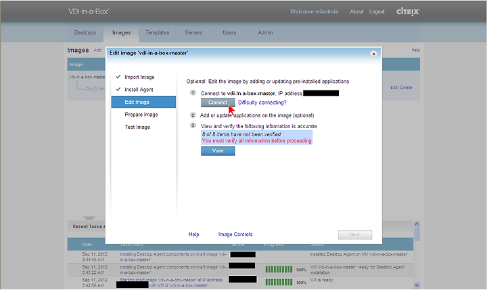Click the grayed-out Next button
Screen dimensions: 487x290
point(354,235)
